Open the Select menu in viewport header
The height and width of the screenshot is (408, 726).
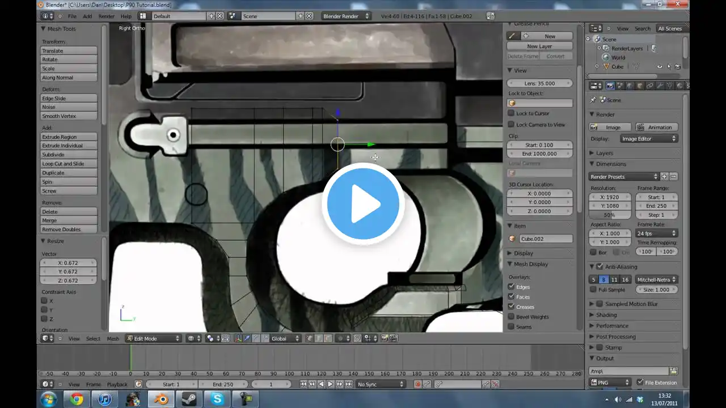93,338
